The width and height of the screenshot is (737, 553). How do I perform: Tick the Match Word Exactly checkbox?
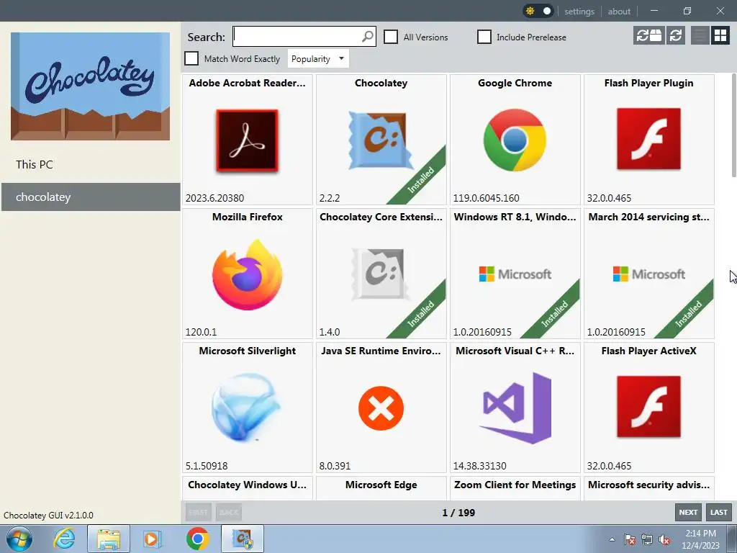[191, 58]
